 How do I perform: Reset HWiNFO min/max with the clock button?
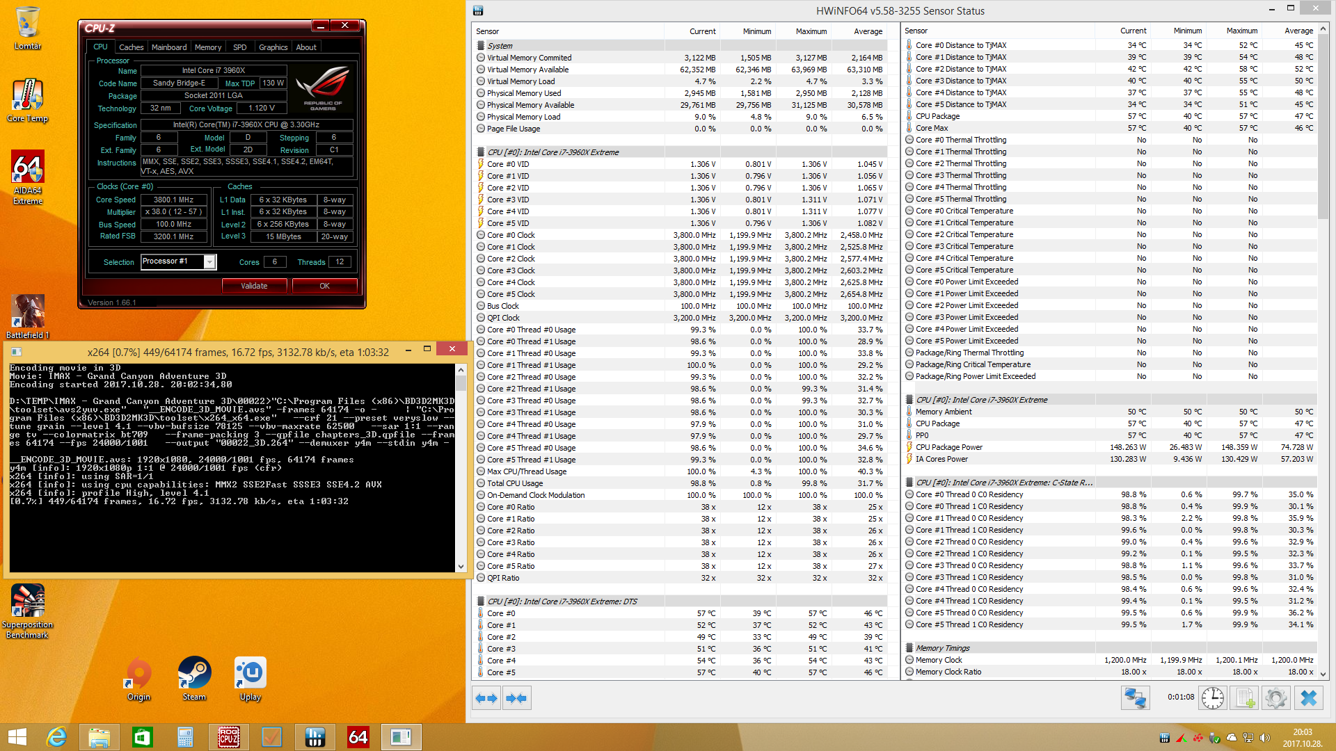1212,697
